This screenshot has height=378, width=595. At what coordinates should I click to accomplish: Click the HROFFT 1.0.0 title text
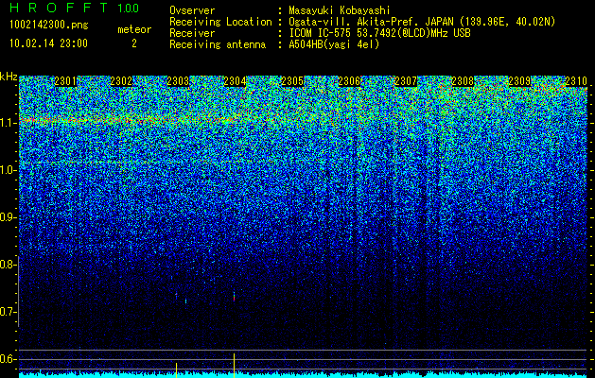click(75, 8)
